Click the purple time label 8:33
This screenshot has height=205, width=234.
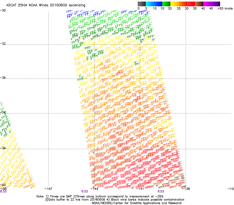pos(3,191)
